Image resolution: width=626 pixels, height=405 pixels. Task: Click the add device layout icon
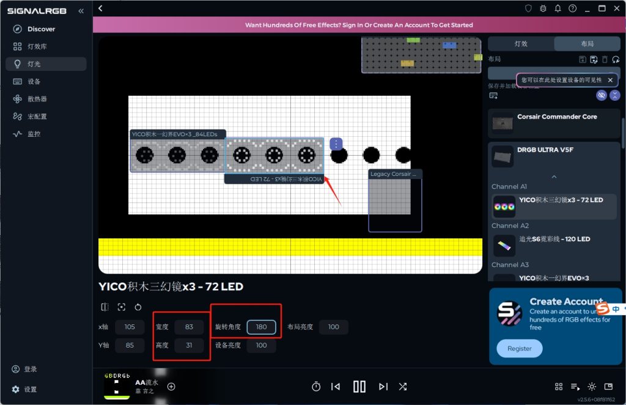coord(493,95)
